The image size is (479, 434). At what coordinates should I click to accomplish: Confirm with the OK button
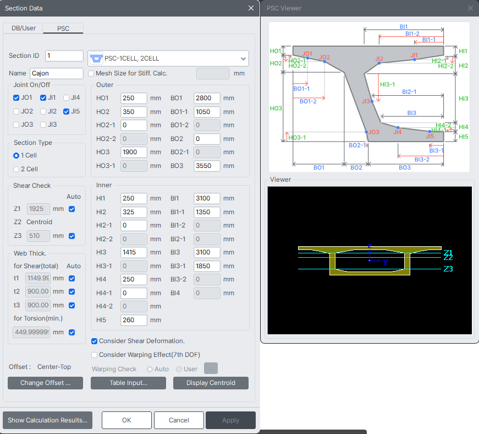(126, 420)
